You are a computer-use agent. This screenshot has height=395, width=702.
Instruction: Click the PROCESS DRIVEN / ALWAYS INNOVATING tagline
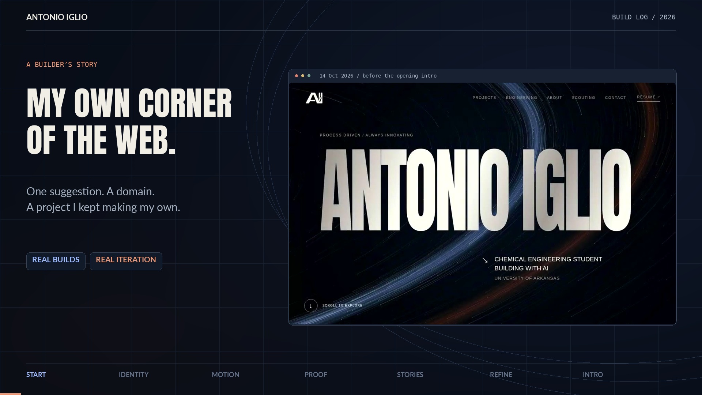[366, 135]
